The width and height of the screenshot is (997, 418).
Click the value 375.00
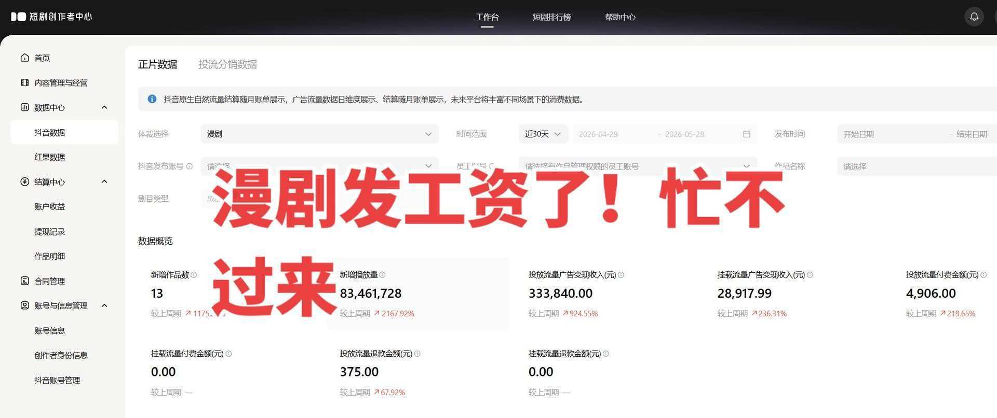point(359,372)
